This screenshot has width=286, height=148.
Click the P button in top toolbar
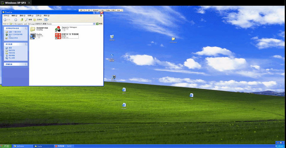(85, 10)
